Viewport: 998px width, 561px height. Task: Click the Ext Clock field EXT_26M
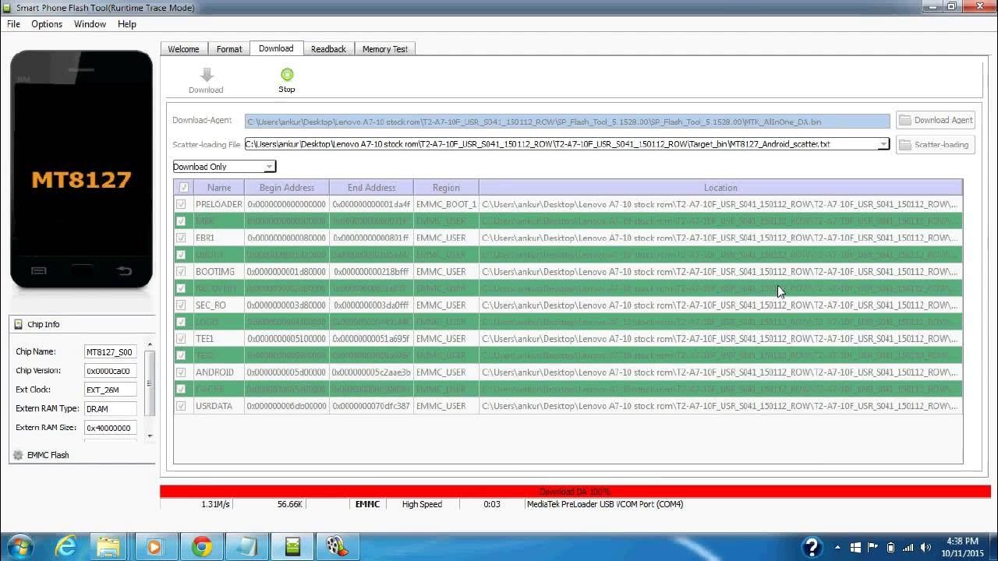pos(110,390)
